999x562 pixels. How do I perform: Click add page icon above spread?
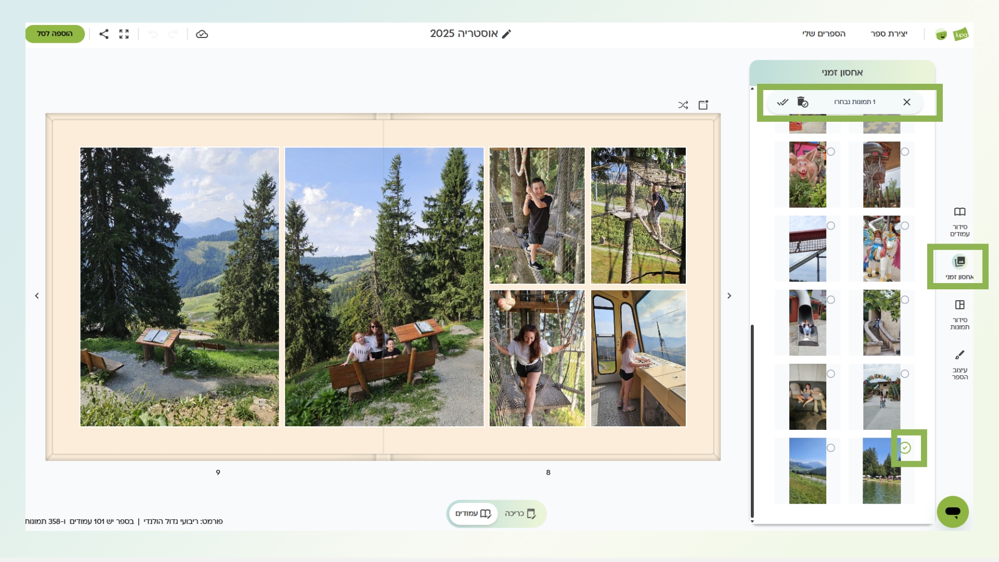coord(703,105)
